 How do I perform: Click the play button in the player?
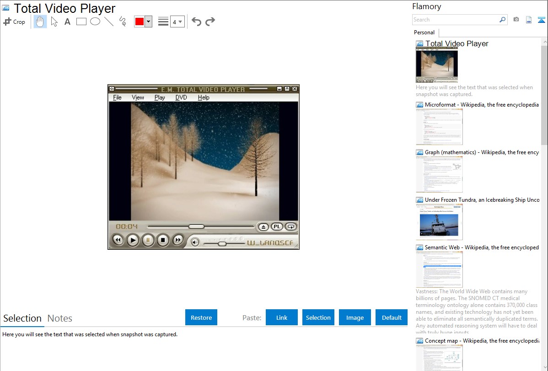pos(133,240)
